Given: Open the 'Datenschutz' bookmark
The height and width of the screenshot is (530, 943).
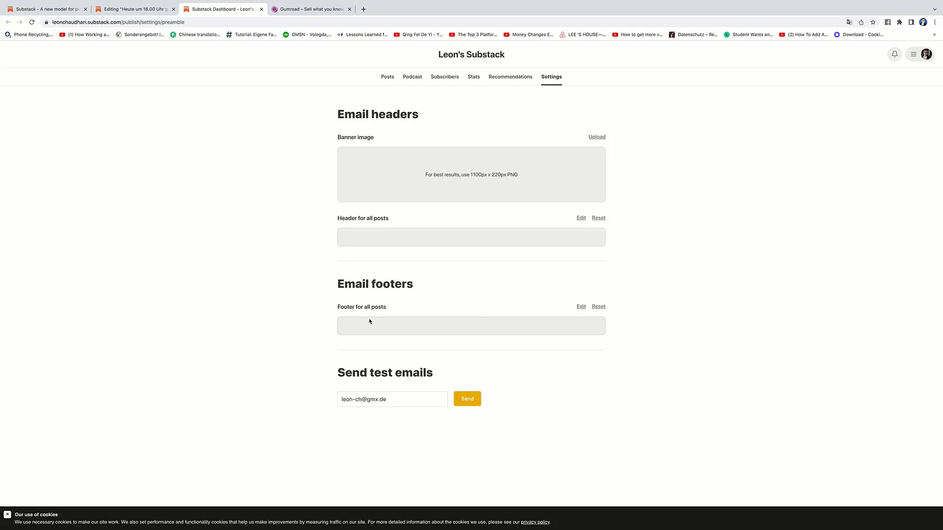Looking at the screenshot, I should pyautogui.click(x=693, y=34).
